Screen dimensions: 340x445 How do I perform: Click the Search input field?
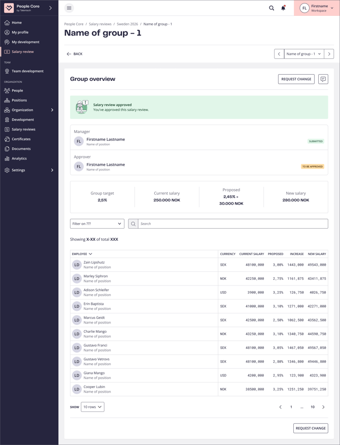click(232, 224)
